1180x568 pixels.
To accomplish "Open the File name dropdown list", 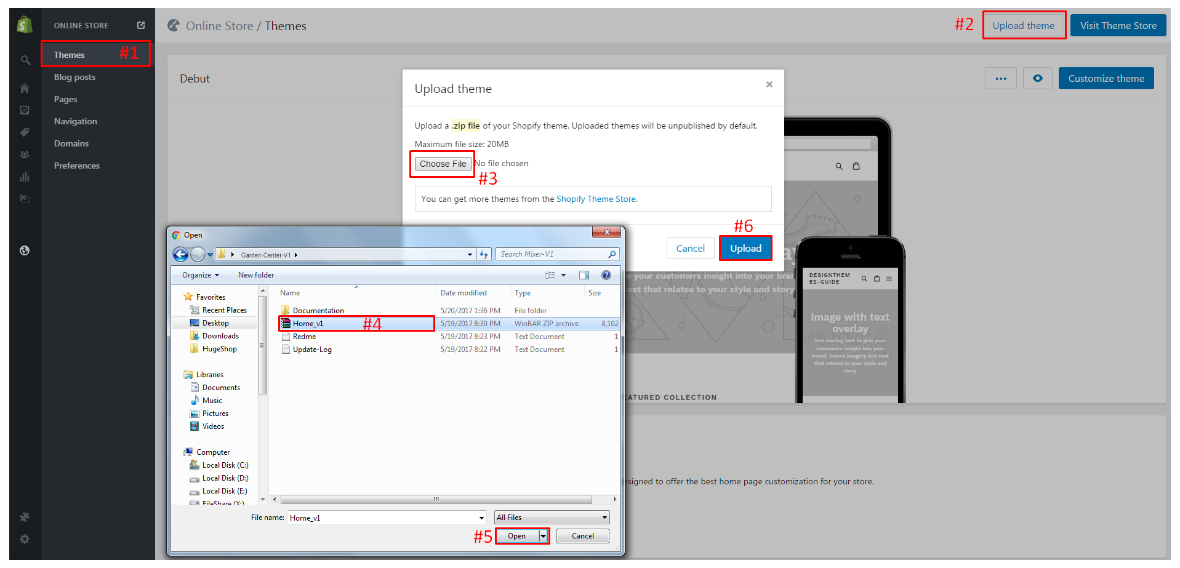I will point(481,518).
